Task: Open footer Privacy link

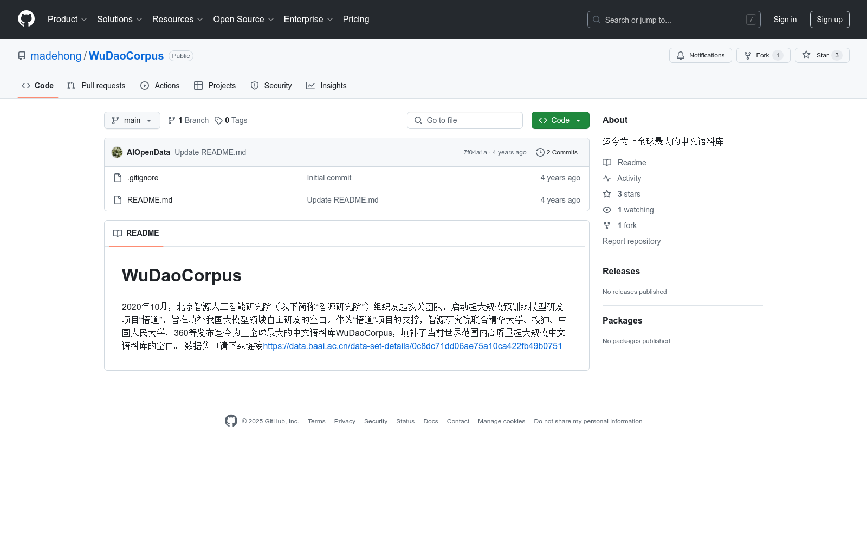Action: [345, 421]
